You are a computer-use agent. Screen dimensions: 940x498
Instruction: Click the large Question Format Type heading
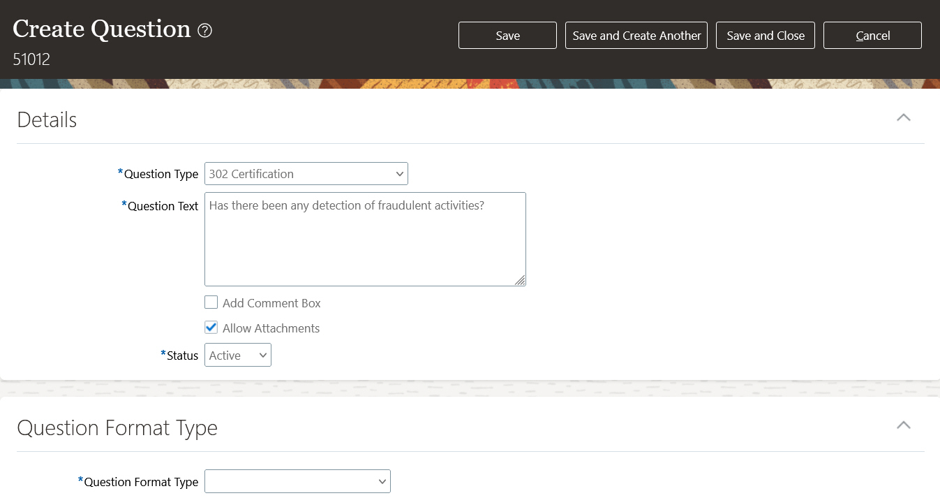click(117, 427)
